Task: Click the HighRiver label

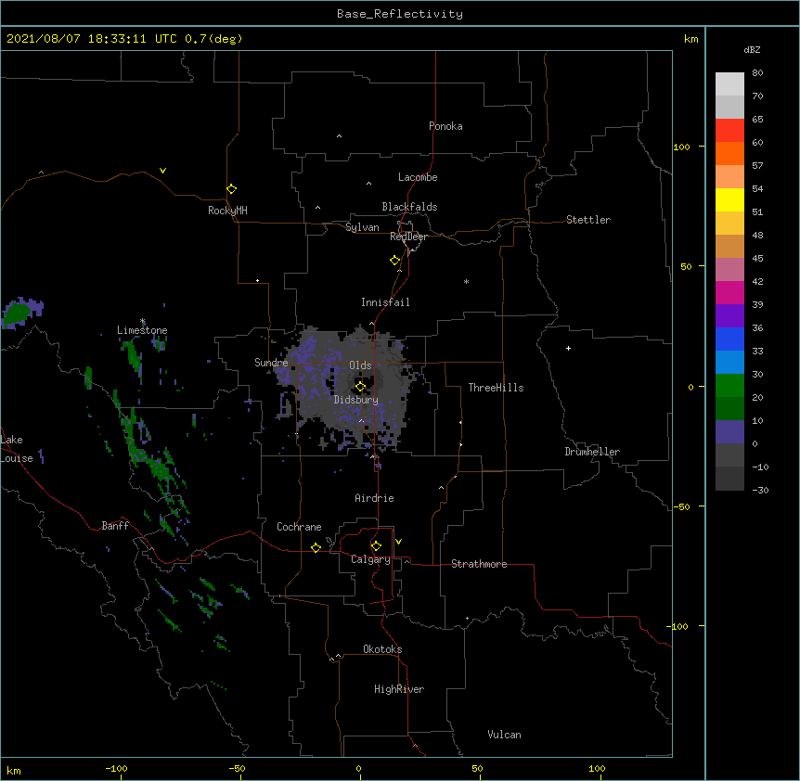Action: point(399,689)
